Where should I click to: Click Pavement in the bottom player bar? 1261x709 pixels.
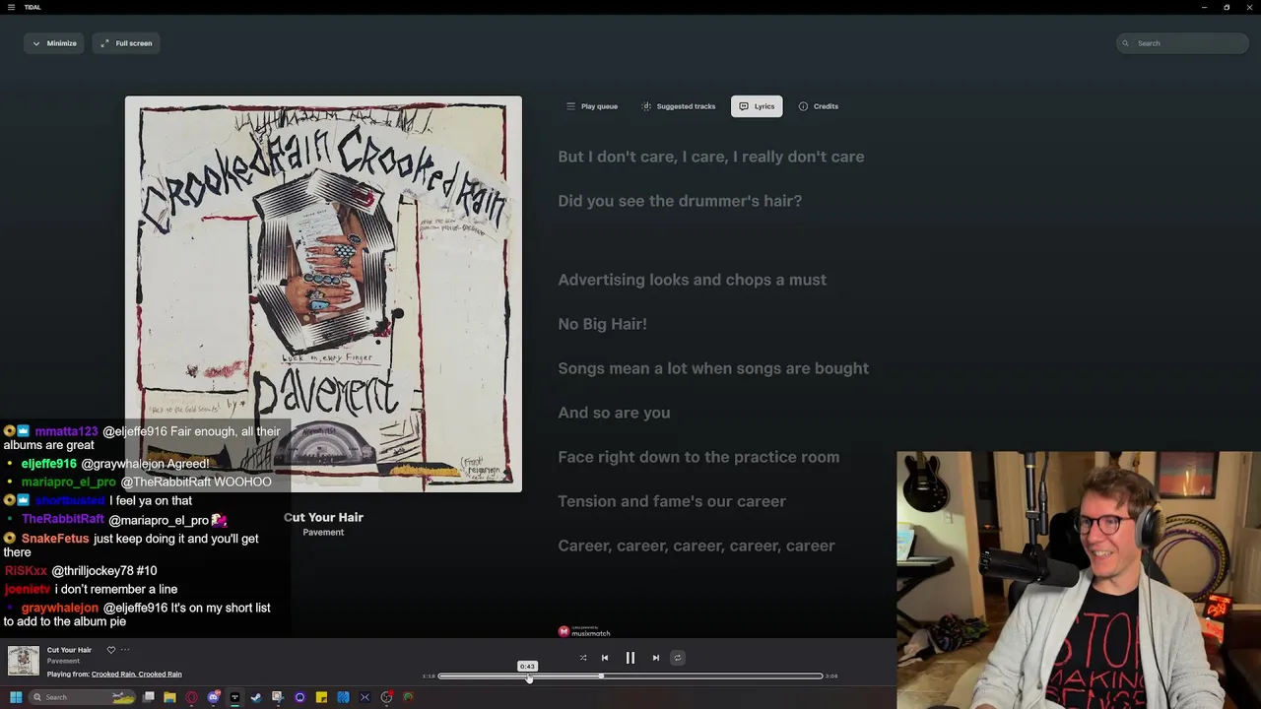pyautogui.click(x=63, y=662)
